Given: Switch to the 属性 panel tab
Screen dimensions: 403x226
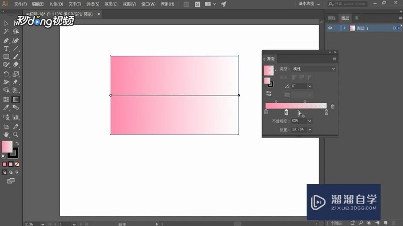Looking at the screenshot, I should pyautogui.click(x=332, y=18).
